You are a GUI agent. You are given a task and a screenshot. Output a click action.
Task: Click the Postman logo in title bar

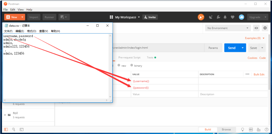[x=5, y=4]
